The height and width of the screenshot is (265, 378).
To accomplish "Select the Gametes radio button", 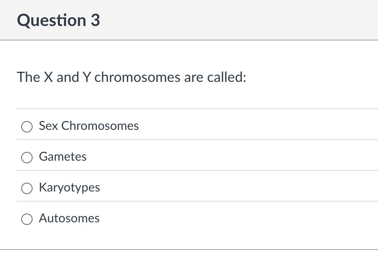I will (27, 157).
